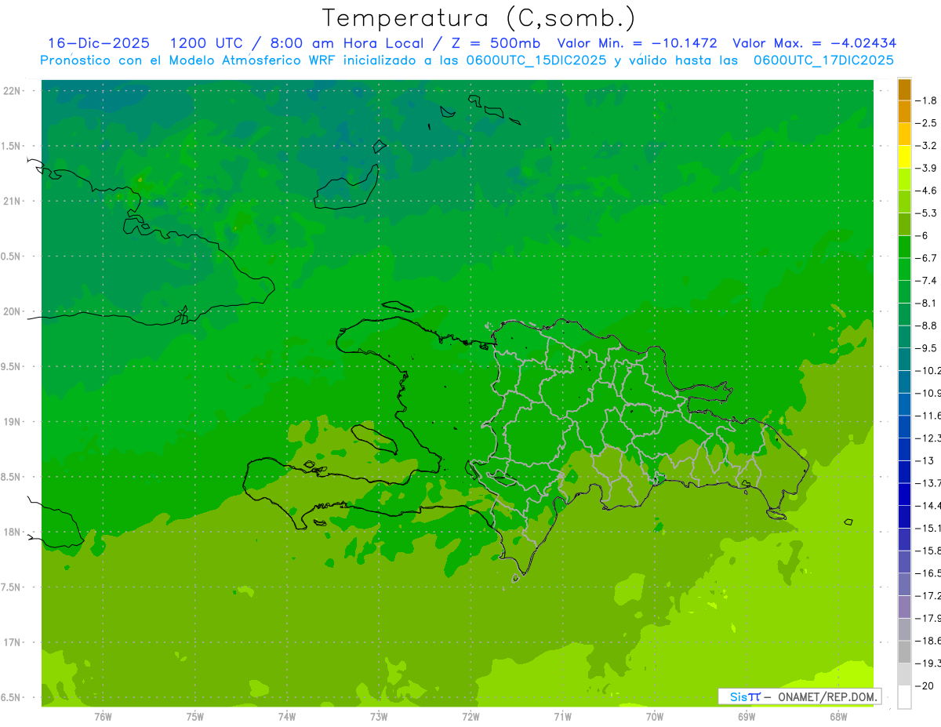
Task: Select the date text "16-Dic-2025"
Action: click(x=99, y=43)
